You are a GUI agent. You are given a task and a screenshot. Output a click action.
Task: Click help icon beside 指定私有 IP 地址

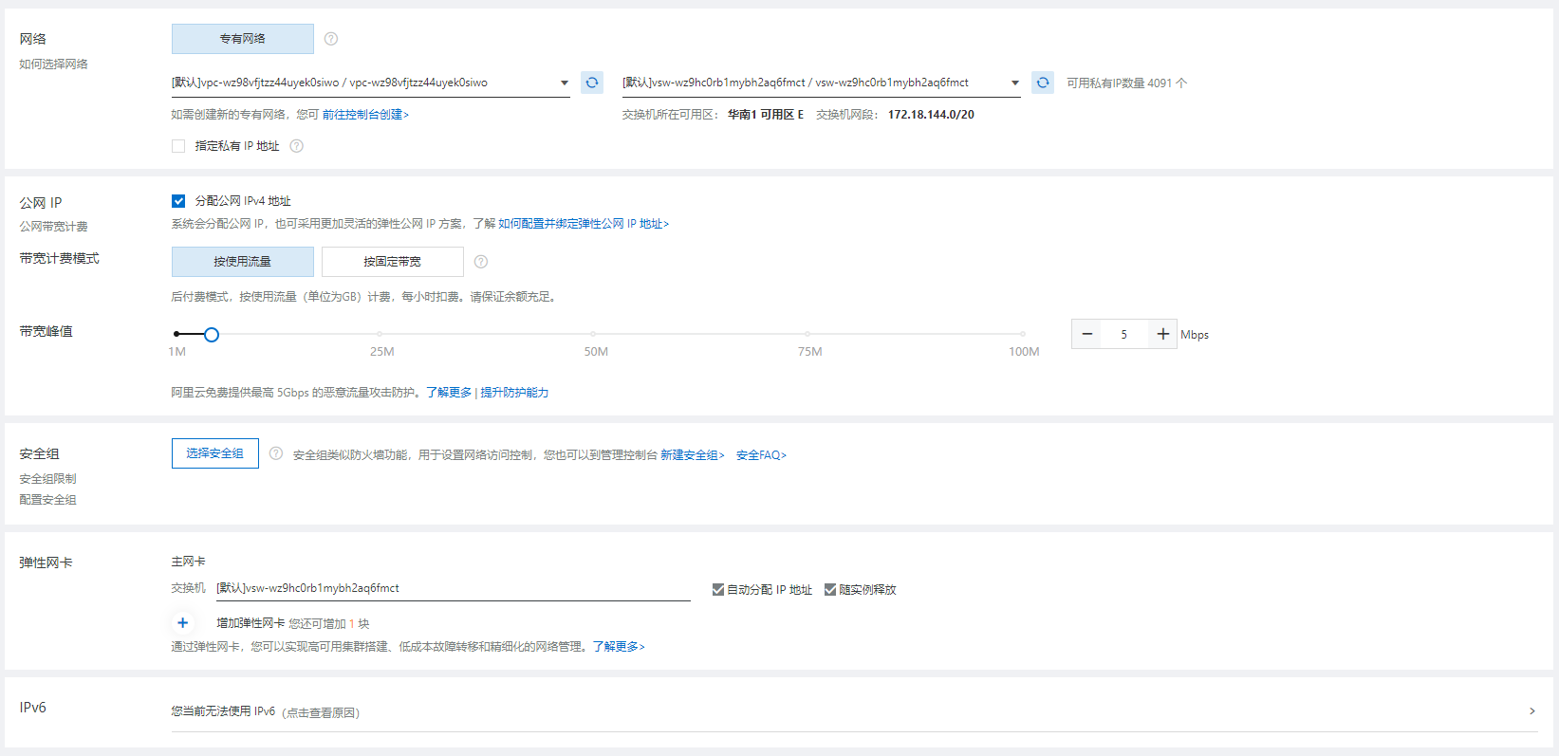coord(297,146)
